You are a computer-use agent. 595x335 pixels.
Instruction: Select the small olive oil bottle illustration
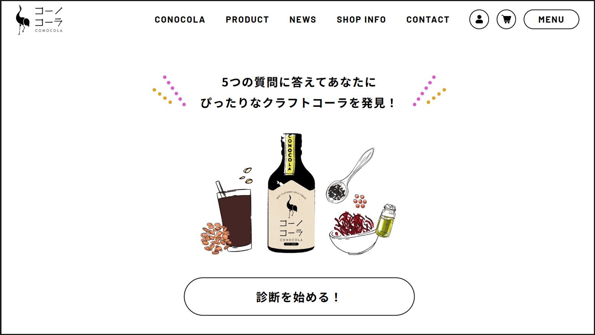(x=386, y=220)
